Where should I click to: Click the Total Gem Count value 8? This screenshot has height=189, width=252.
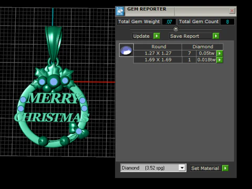point(227,22)
